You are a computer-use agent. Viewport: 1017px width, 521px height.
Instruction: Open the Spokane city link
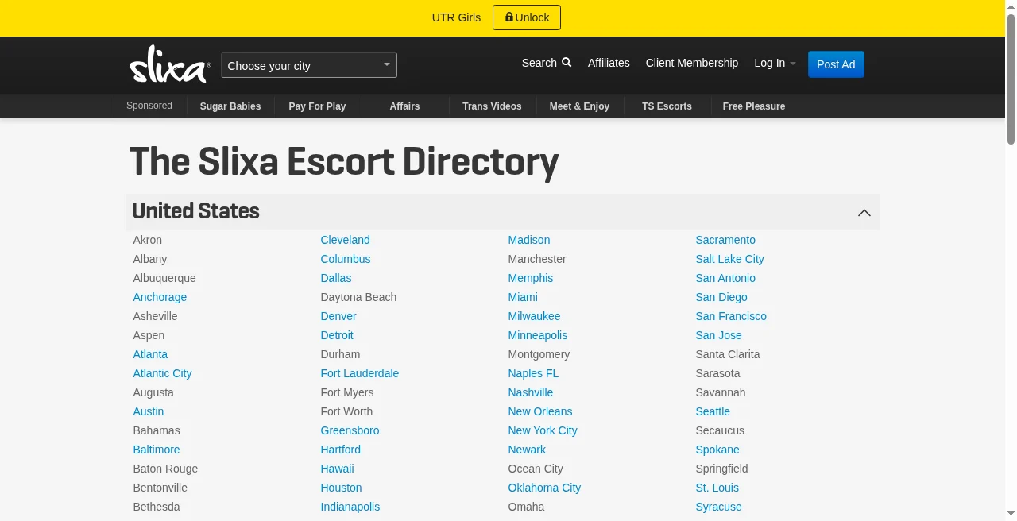[717, 450]
